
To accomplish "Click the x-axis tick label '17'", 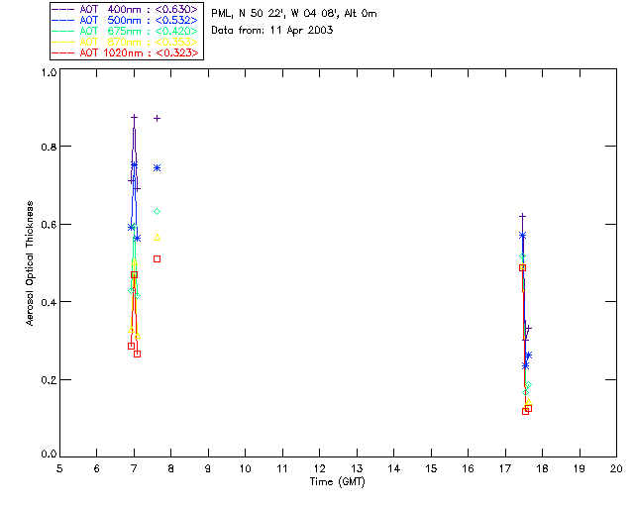I will pyautogui.click(x=505, y=468).
